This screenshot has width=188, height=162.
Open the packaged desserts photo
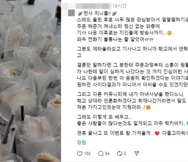coord(30,81)
